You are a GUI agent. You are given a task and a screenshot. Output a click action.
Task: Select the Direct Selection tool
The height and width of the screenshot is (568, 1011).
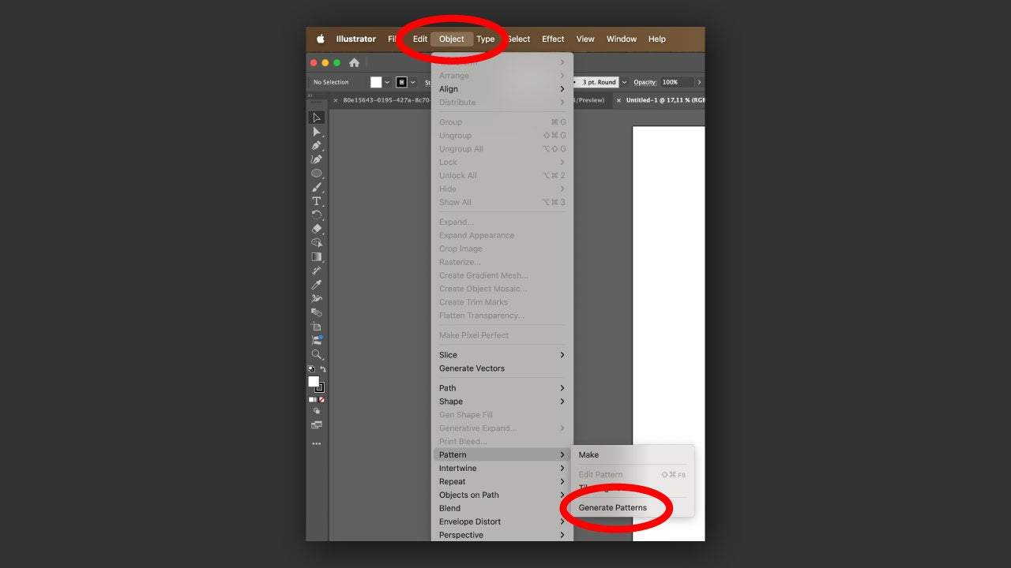(x=317, y=132)
